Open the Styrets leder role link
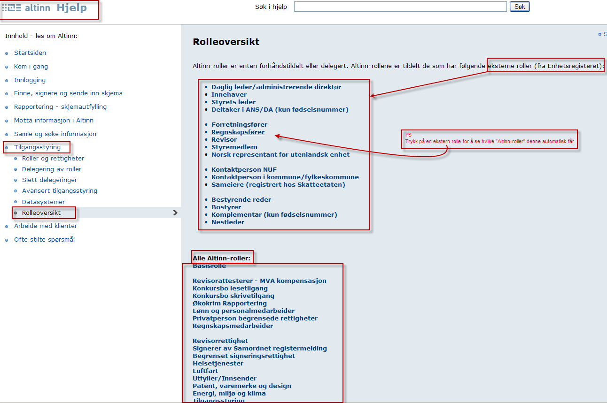Image resolution: width=607 pixels, height=403 pixels. (233, 102)
